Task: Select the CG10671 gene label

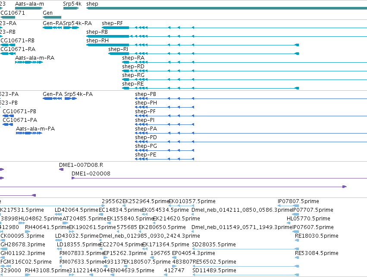Action: [x=13, y=13]
